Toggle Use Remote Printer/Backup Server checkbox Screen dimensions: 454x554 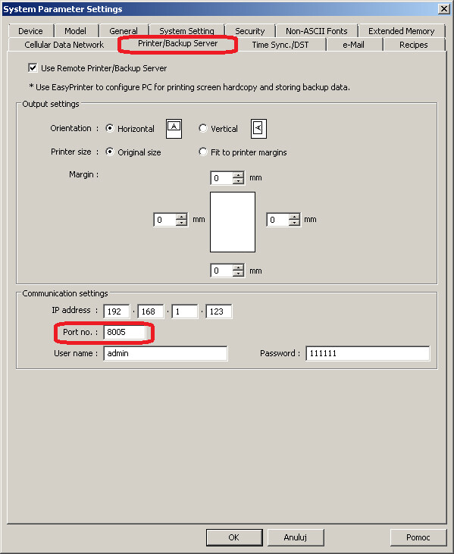33,68
